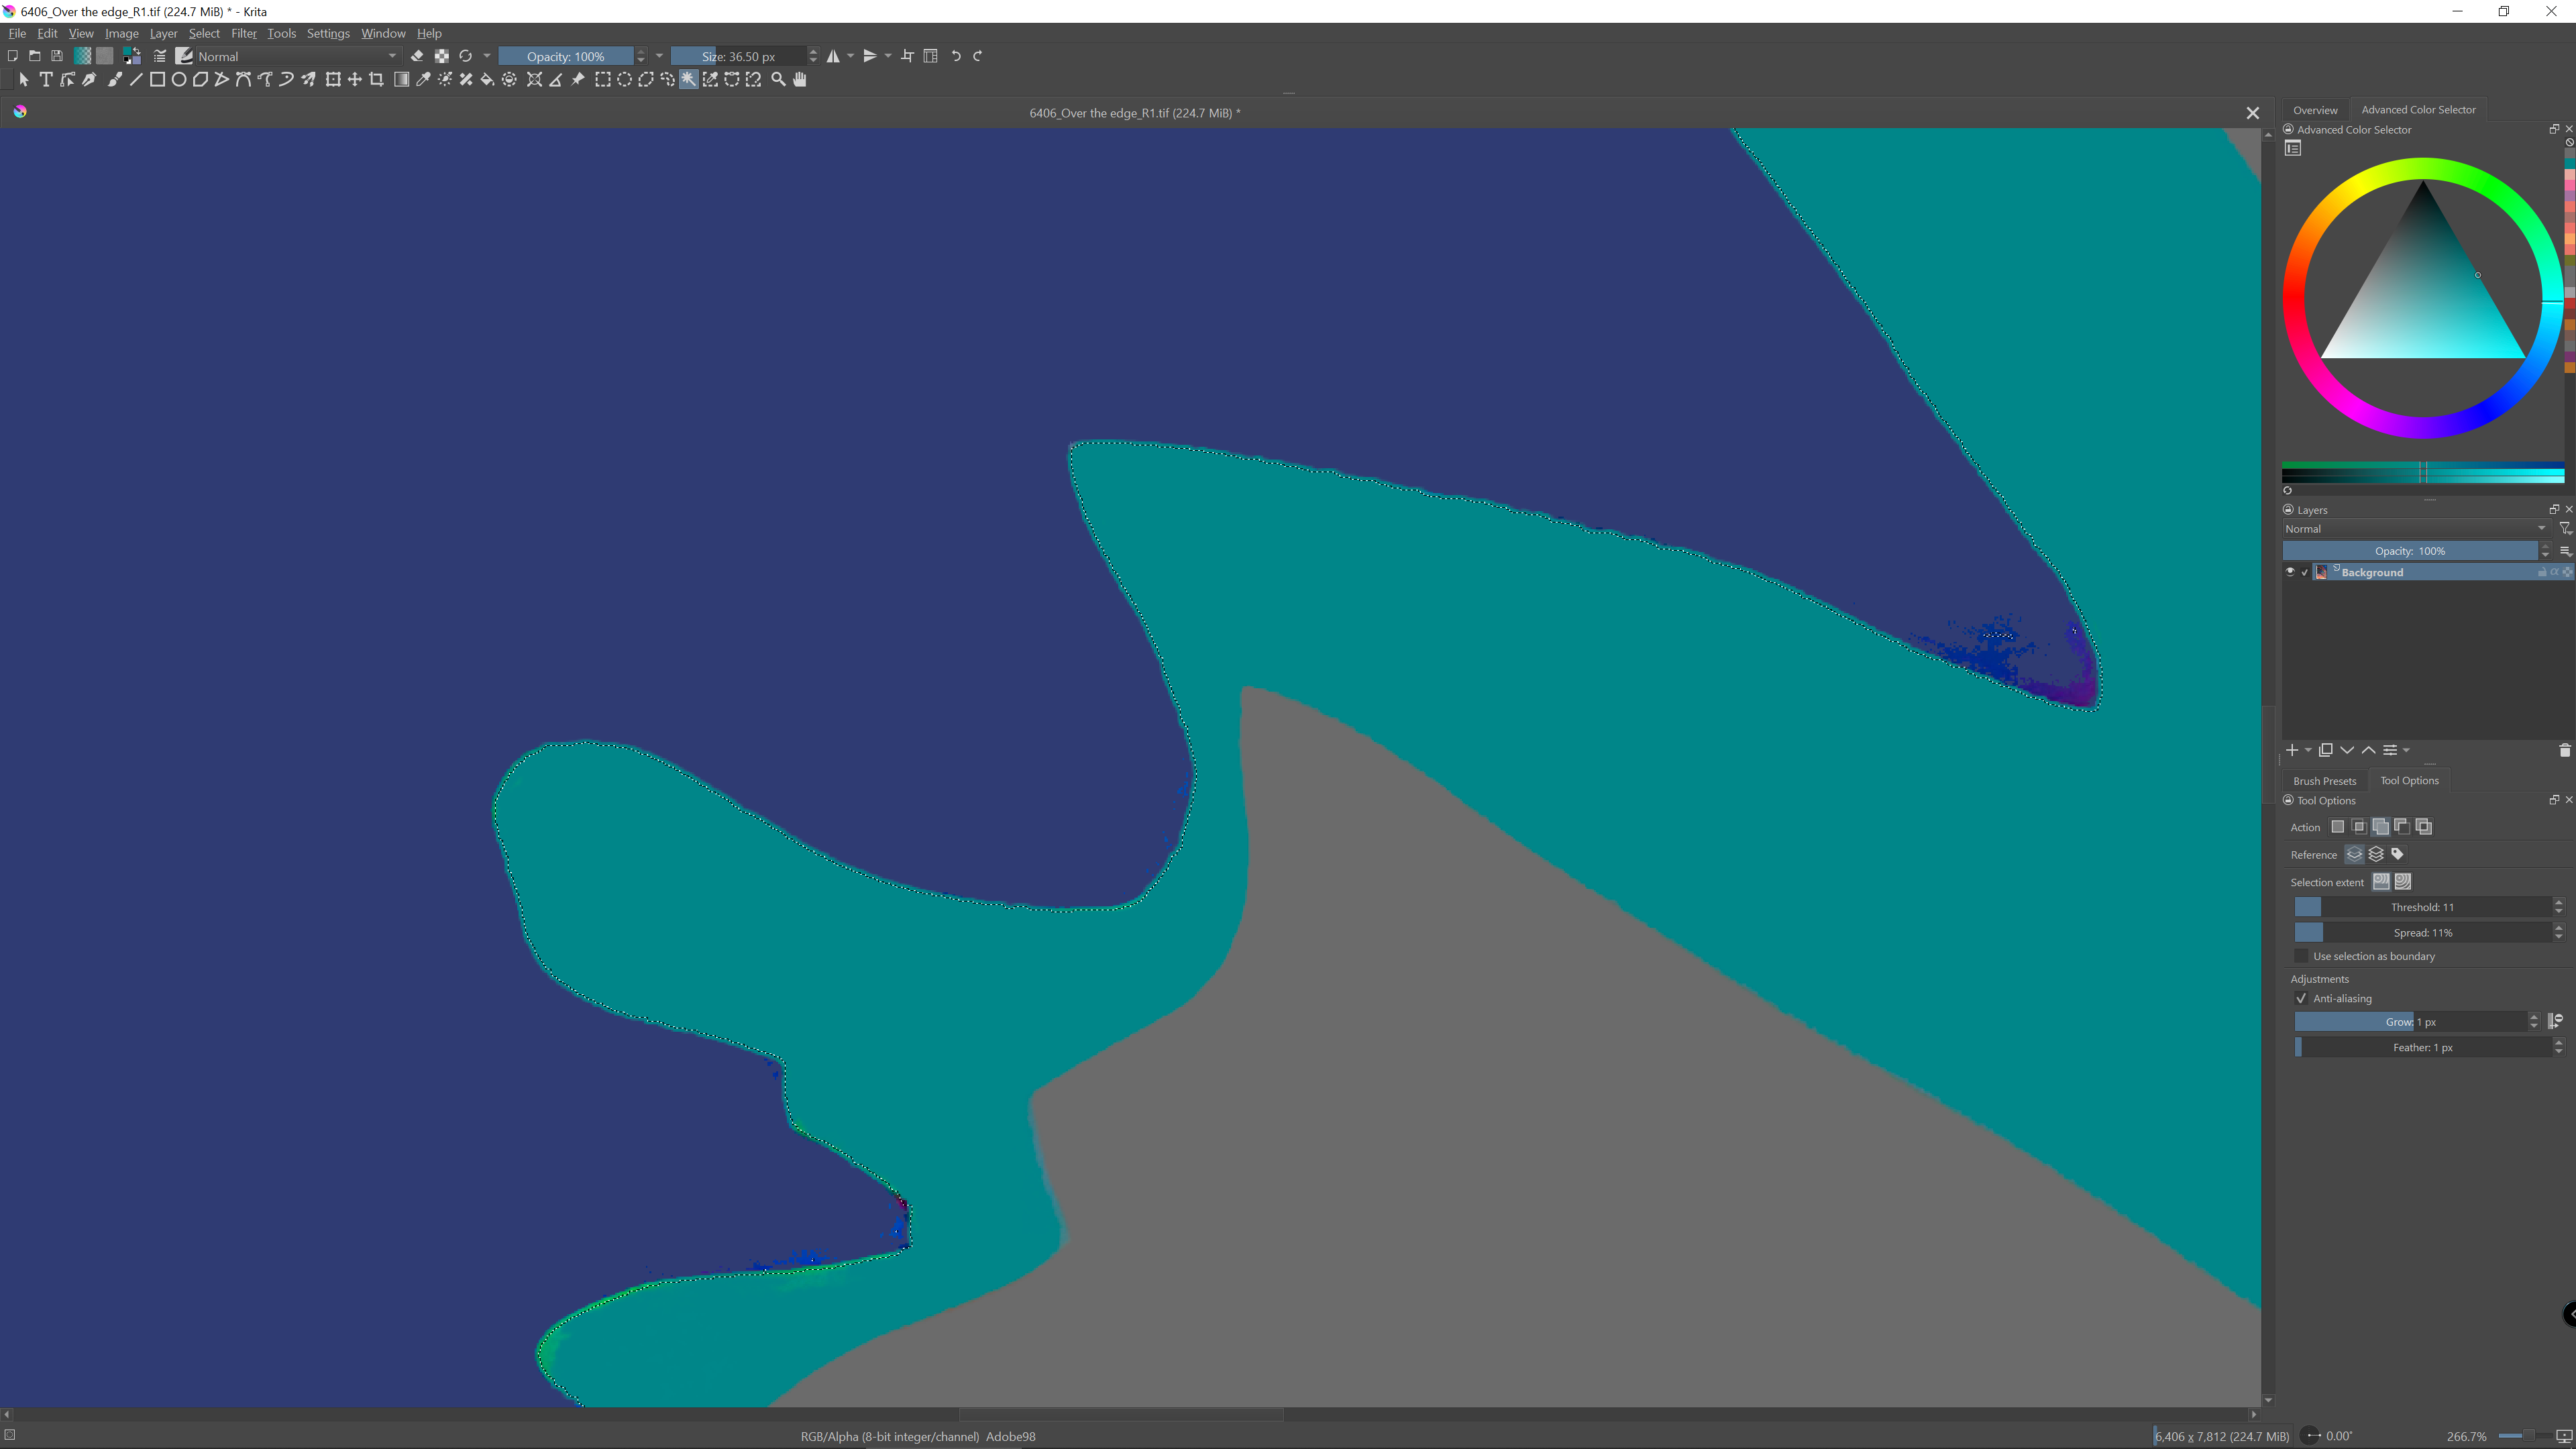Enable Use selection as boundary
The image size is (2576, 1449).
(2301, 956)
